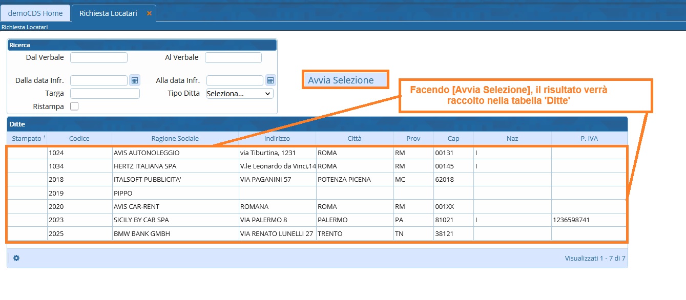Toggle the Ristampa checkbox

74,106
